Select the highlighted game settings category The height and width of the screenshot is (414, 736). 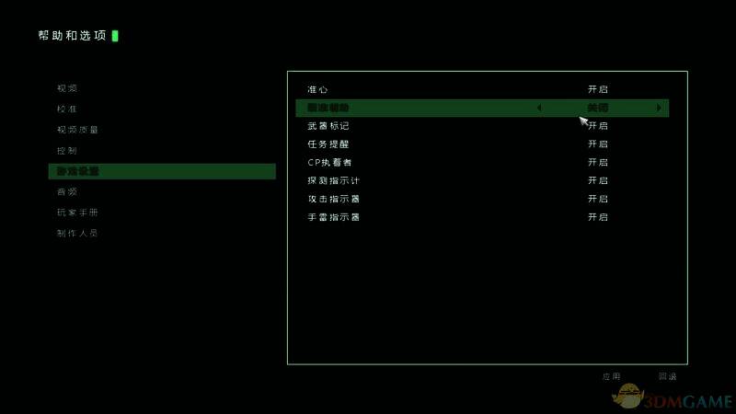(78, 171)
